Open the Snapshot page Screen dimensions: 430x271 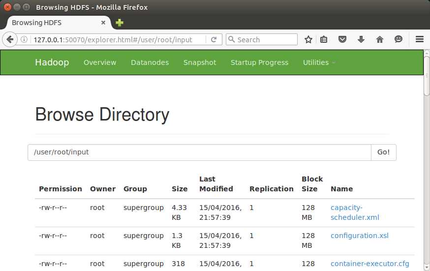click(x=200, y=62)
